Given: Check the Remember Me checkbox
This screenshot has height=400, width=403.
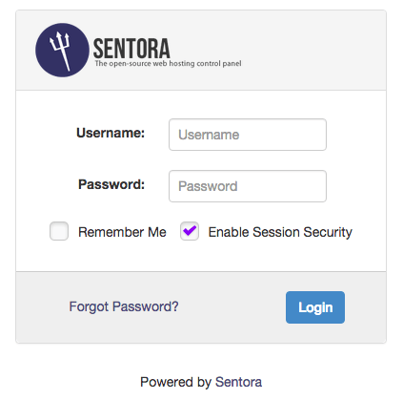Looking at the screenshot, I should [x=59, y=231].
